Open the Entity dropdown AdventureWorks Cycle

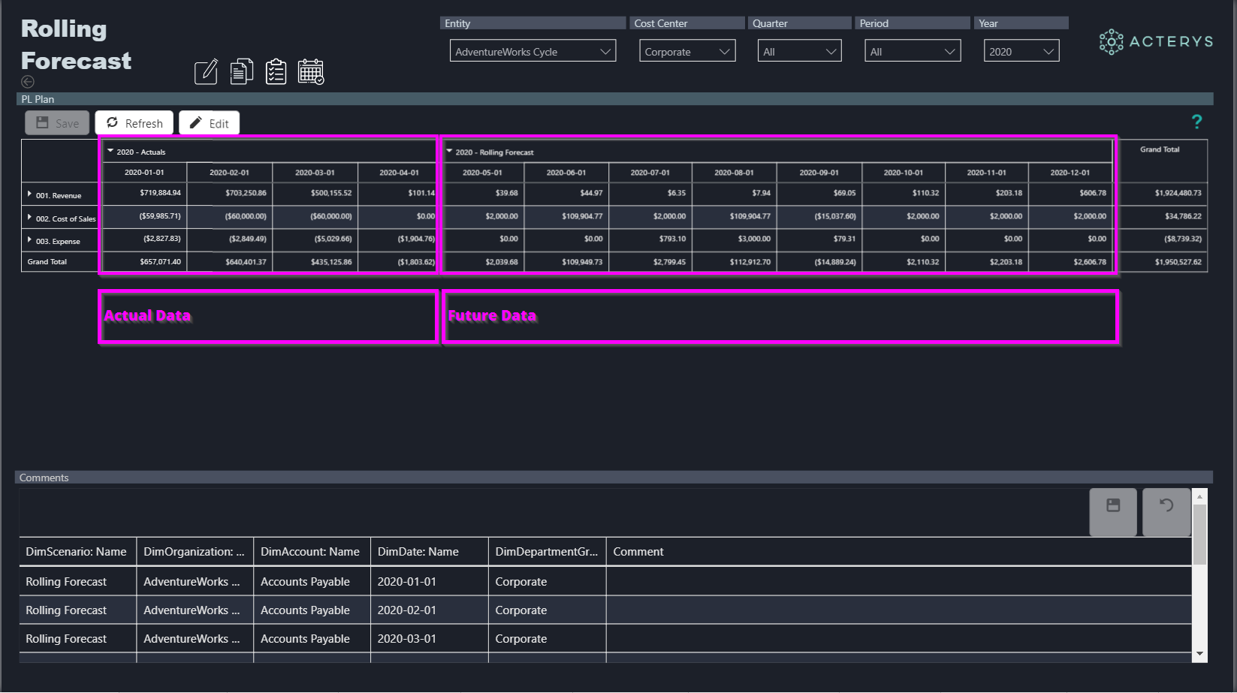point(533,51)
